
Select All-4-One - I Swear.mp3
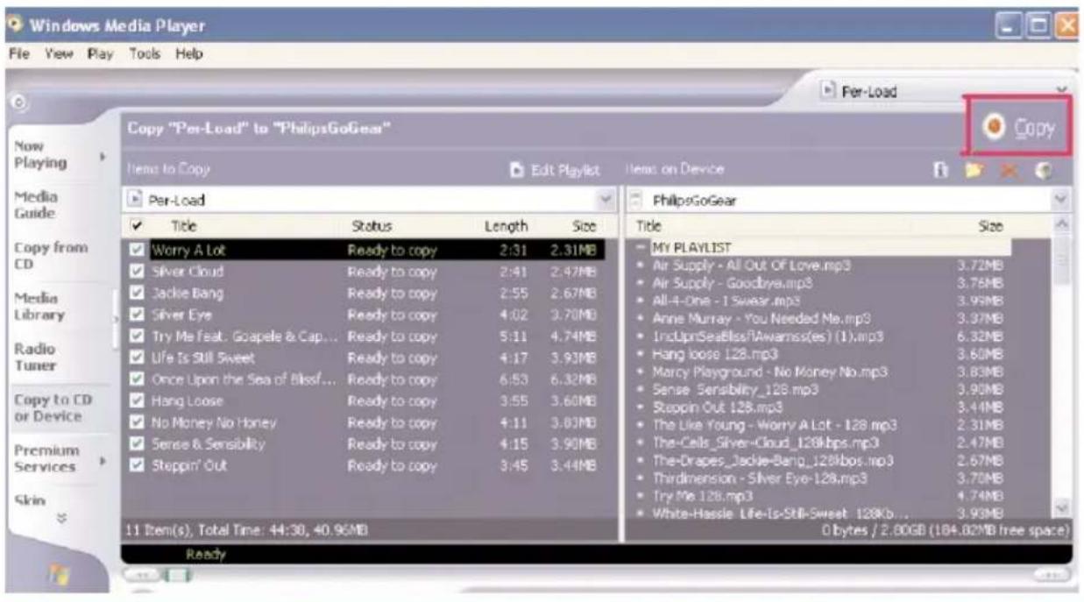tap(726, 301)
